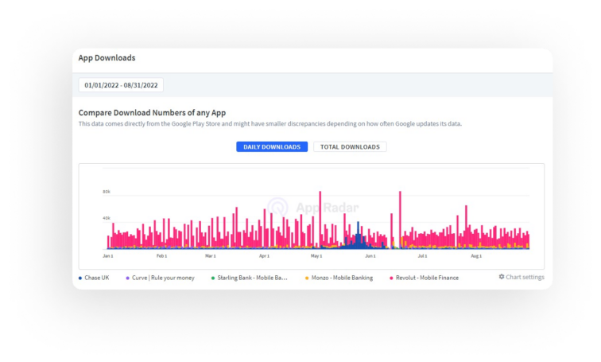Viewport: 601px width, 362px height.
Task: Click the green Starling Bank legend dot
Action: (x=213, y=278)
